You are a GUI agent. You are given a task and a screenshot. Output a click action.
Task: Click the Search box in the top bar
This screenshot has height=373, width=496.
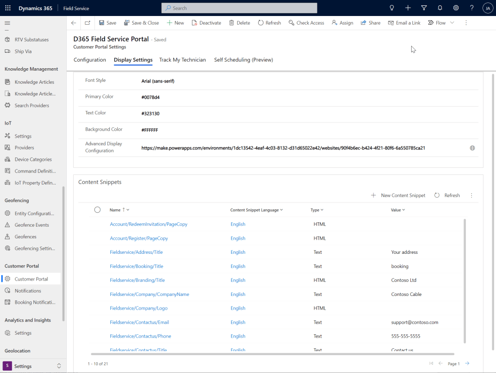239,8
